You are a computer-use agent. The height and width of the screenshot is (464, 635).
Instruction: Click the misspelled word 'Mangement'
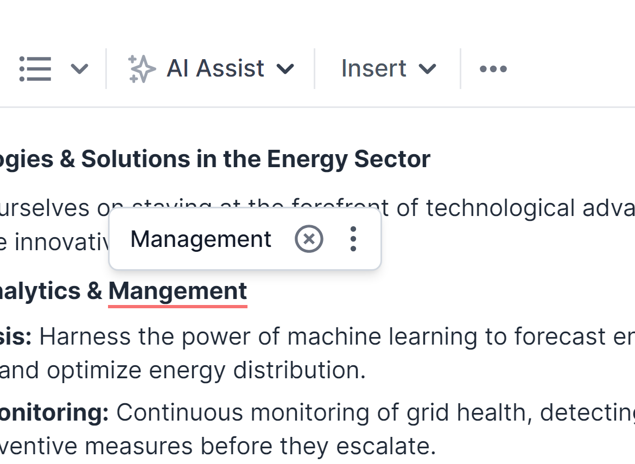coord(177,291)
